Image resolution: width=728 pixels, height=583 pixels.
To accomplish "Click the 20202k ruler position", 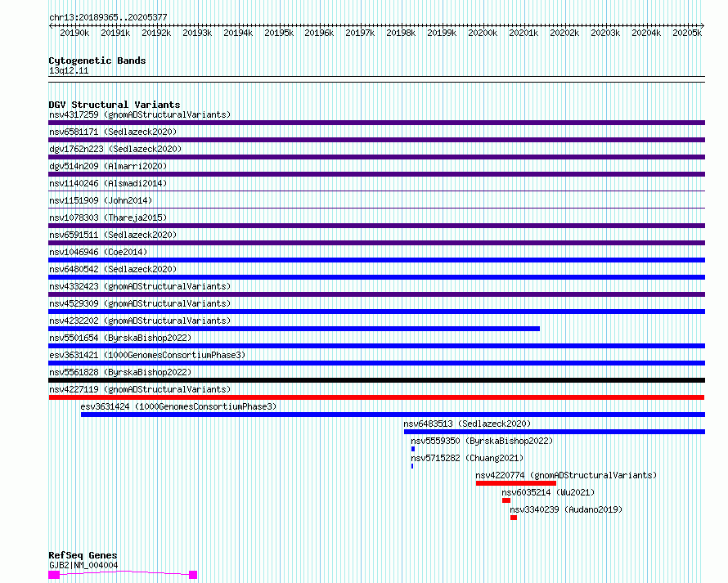I will point(564,33).
